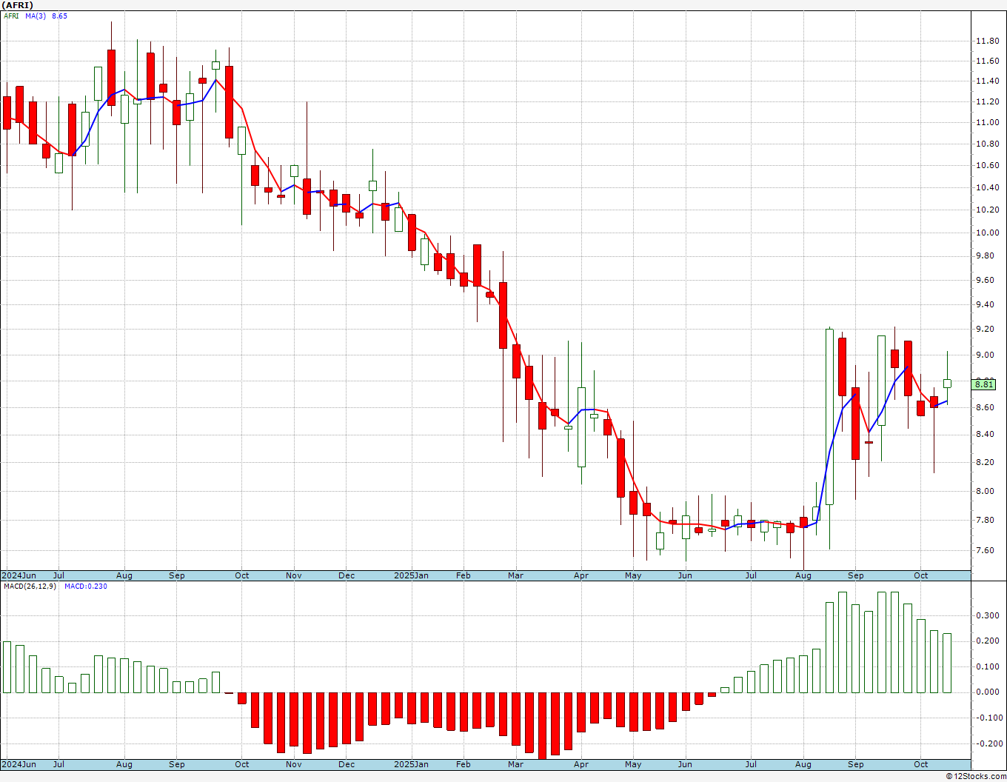Select Dec on the MACD time axis
1007x782 pixels.
click(x=347, y=764)
